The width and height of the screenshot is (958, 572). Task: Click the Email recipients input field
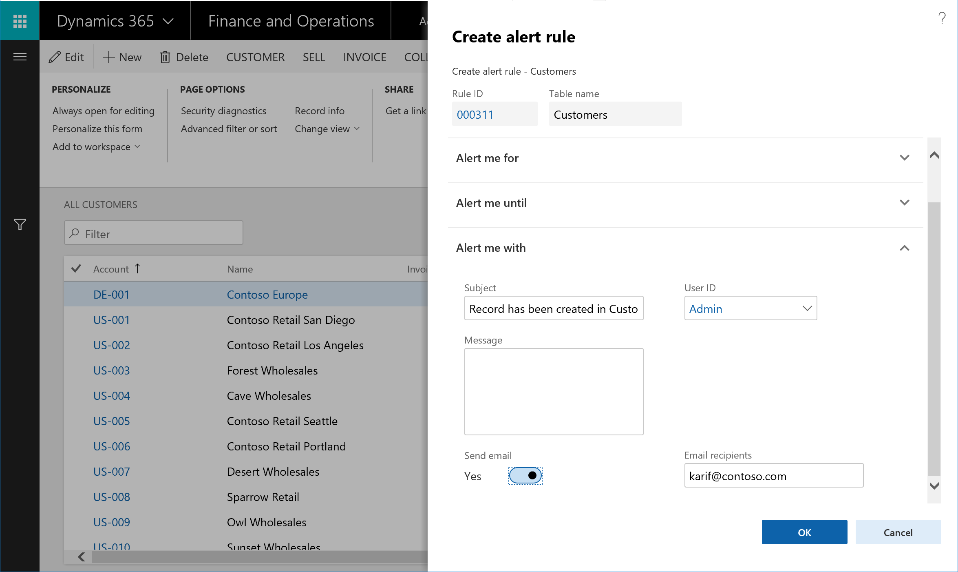point(773,476)
